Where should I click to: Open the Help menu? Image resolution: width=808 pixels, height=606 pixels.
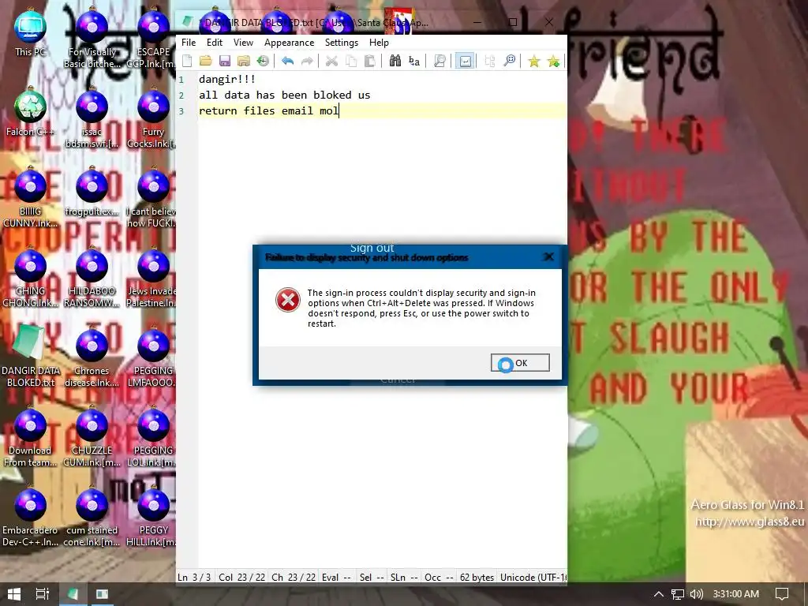click(379, 43)
